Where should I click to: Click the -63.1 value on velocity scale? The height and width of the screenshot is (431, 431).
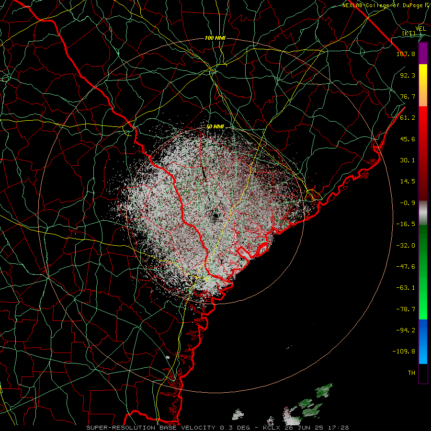[406, 288]
